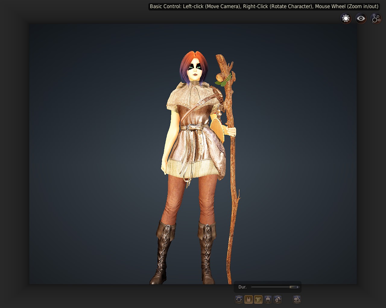The height and width of the screenshot is (308, 386).
Task: Click the plumed helmet visor icon
Action: [x=277, y=299]
